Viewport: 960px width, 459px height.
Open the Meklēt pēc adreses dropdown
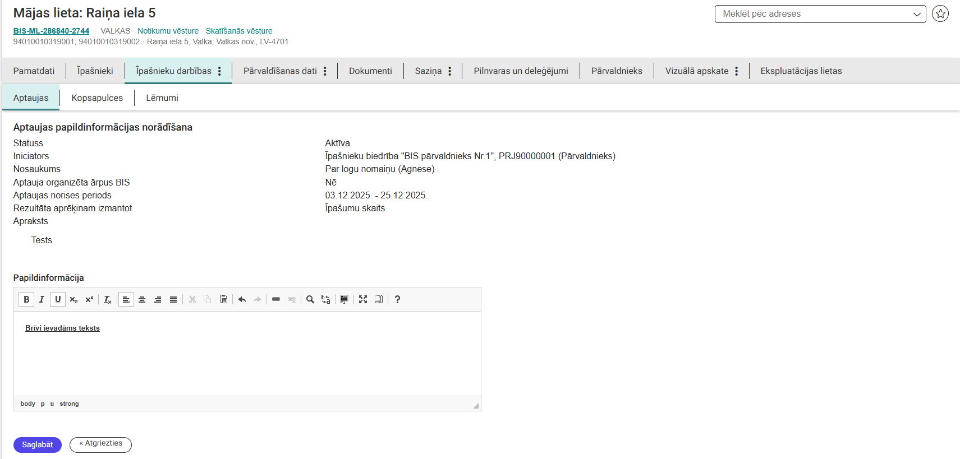[820, 14]
